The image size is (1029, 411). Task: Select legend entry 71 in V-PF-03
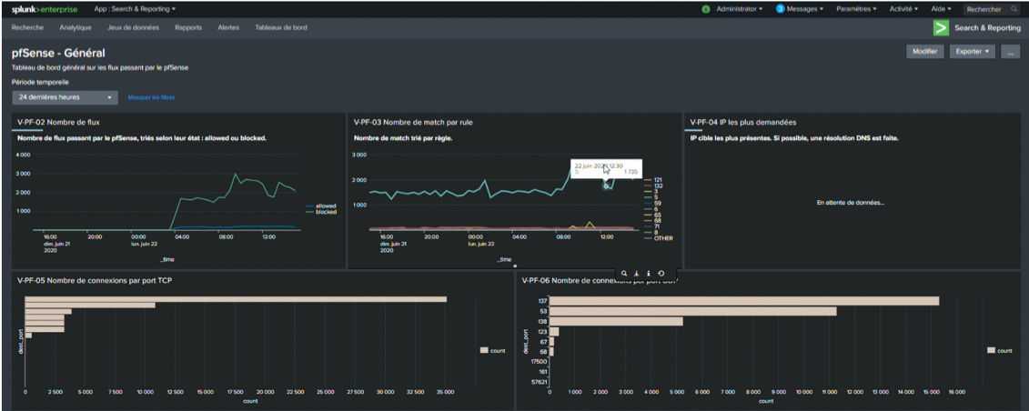coord(651,226)
